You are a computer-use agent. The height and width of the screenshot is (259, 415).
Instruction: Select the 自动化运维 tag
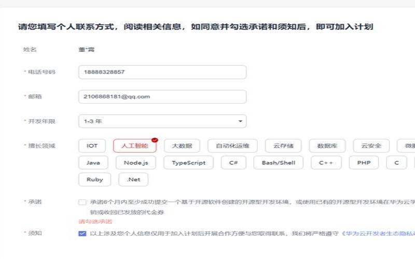pos(232,146)
